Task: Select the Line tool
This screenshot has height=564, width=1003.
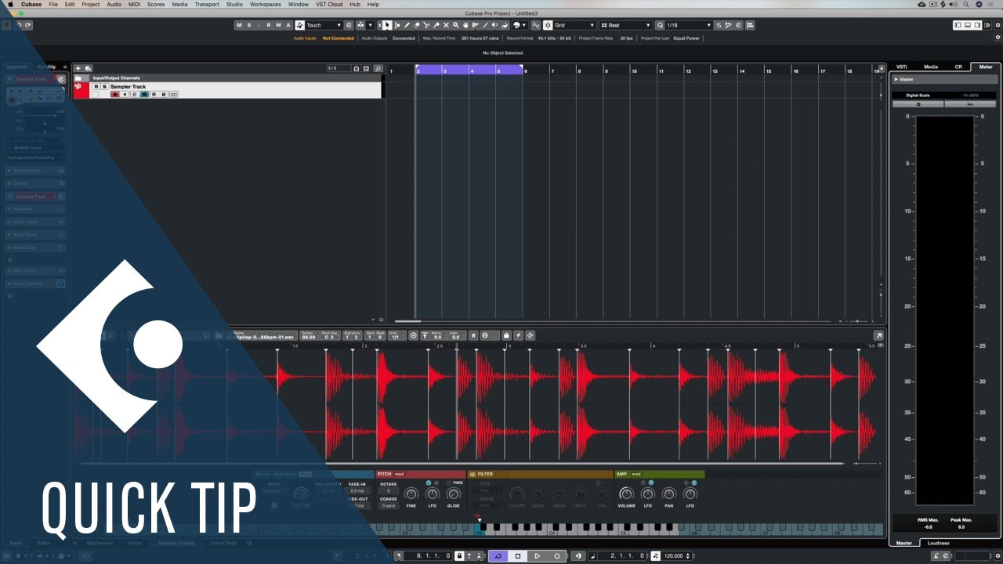Action: (485, 25)
